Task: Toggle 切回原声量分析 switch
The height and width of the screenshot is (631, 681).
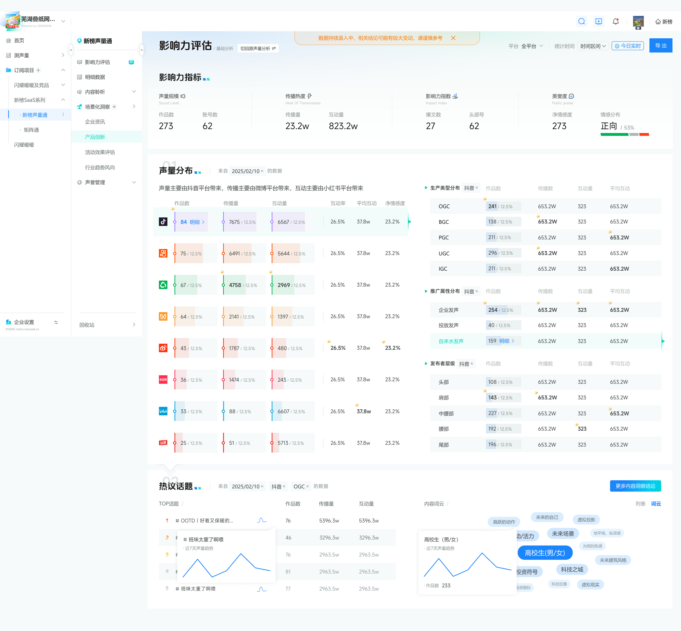Action: (x=258, y=48)
